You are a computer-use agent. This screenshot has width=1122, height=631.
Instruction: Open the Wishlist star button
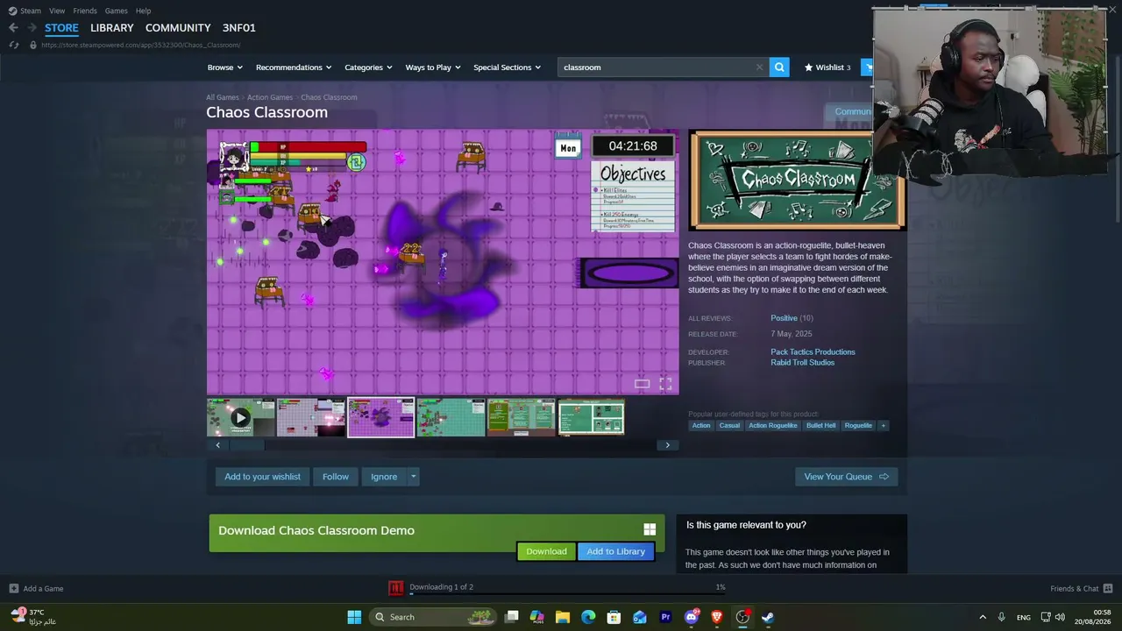(827, 67)
